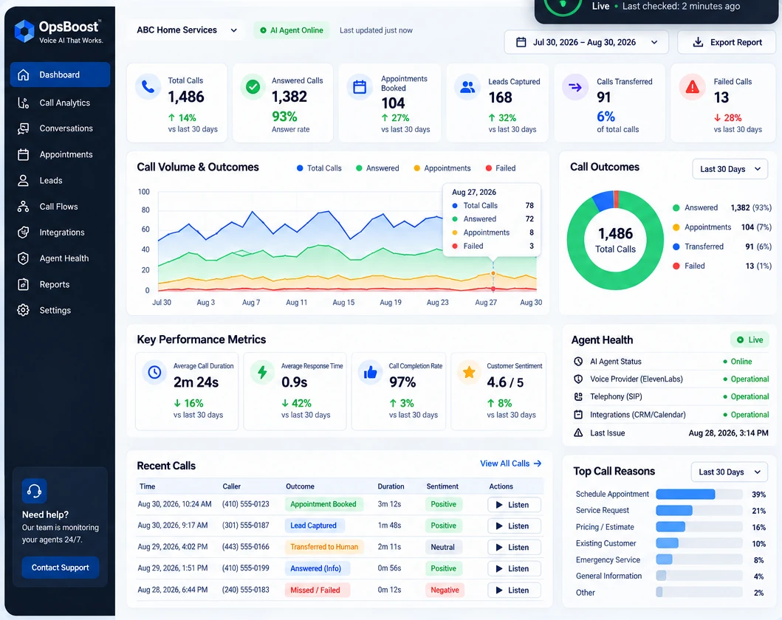This screenshot has width=782, height=620.
Task: Click the Appointments Booked calendar icon
Action: (x=360, y=87)
